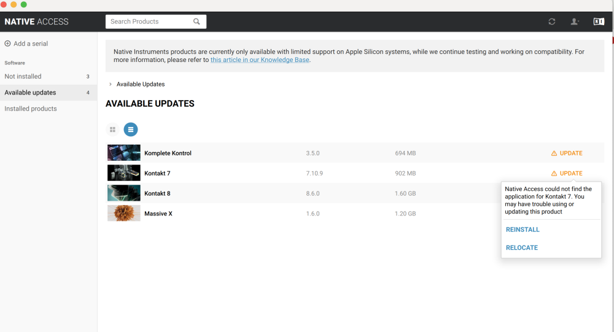Click the plus icon beside Add a serial

(x=7, y=44)
